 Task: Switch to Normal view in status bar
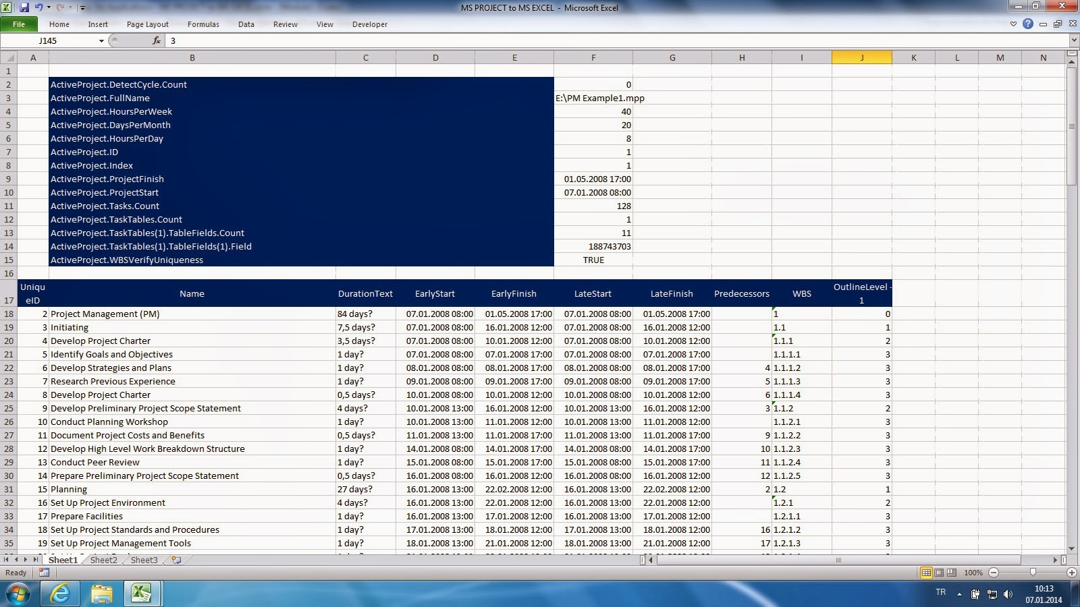tap(927, 573)
